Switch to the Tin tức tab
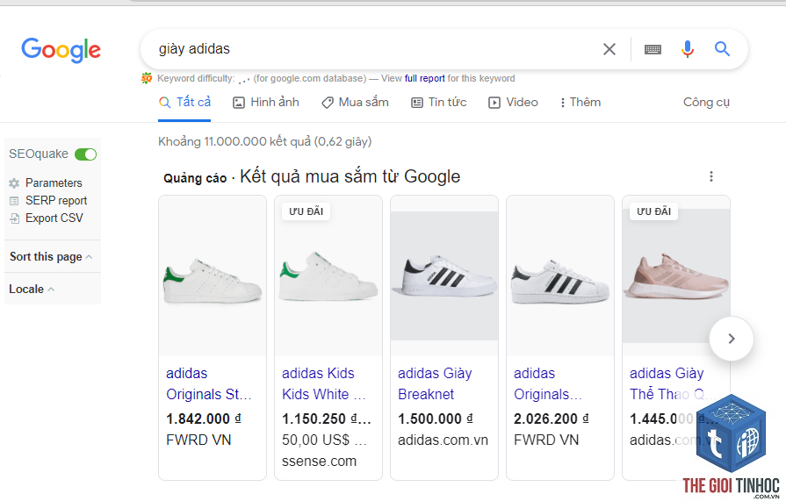This screenshot has width=786, height=501. pyautogui.click(x=438, y=102)
